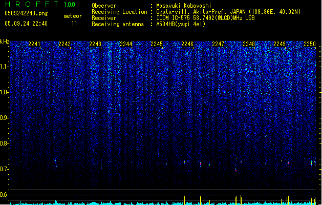
Task: Click the kHz axis unit label
Action: (5, 42)
